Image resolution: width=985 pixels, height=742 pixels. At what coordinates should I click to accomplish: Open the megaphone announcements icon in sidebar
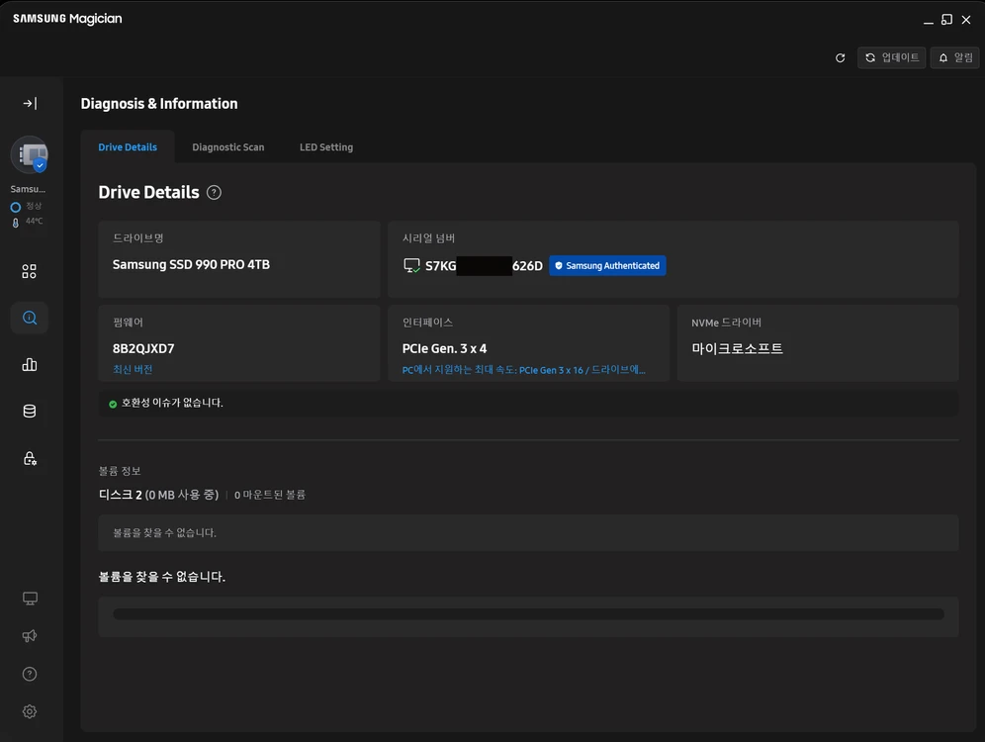click(30, 636)
